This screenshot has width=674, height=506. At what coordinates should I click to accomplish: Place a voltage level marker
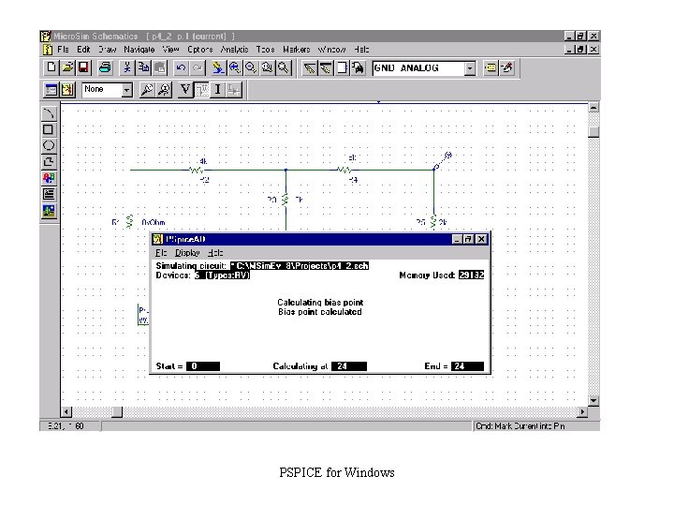click(147, 90)
